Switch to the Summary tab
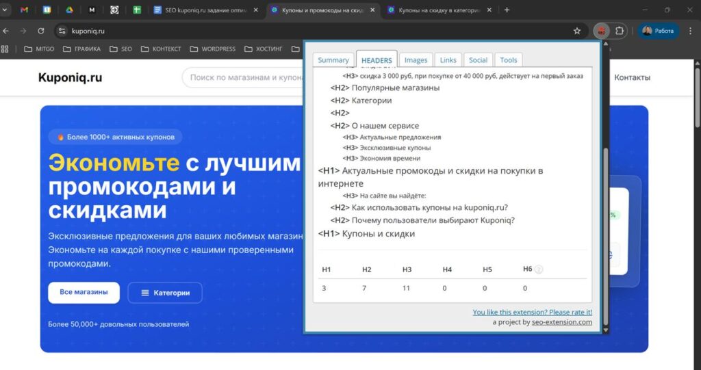Screen dimensions: 701x370 click(x=333, y=60)
